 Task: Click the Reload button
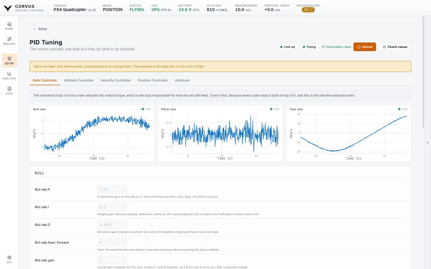point(365,47)
